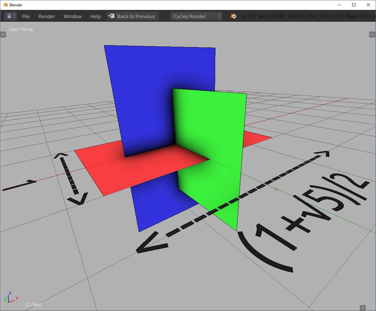Screen dimensions: 376x311
Task: Open the File menu
Action: click(26, 16)
